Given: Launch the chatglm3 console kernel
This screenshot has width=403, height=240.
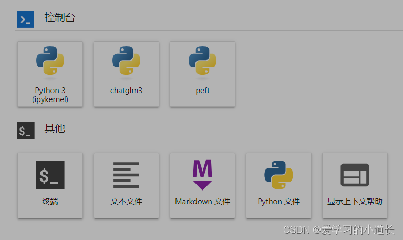Looking at the screenshot, I should [126, 74].
